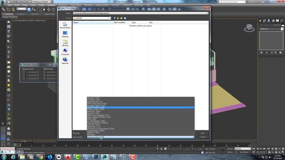Expand the History path dropdown
Screen dimensions: 285x160
207,13
